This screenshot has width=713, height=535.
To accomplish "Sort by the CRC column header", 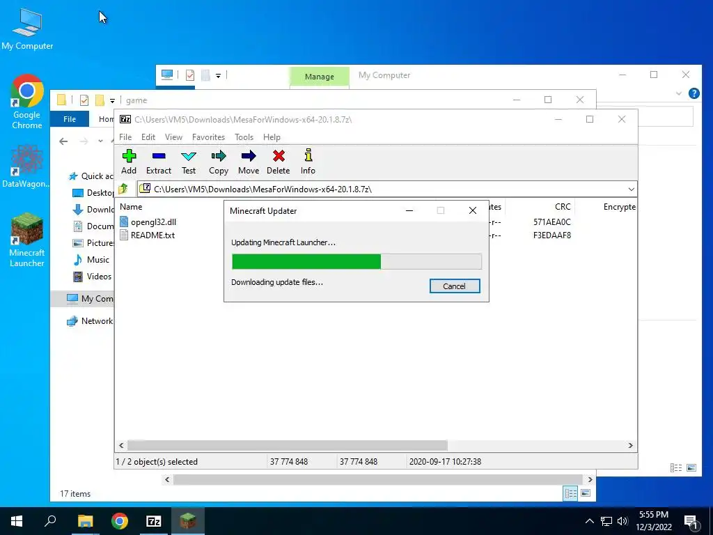I will coord(563,206).
